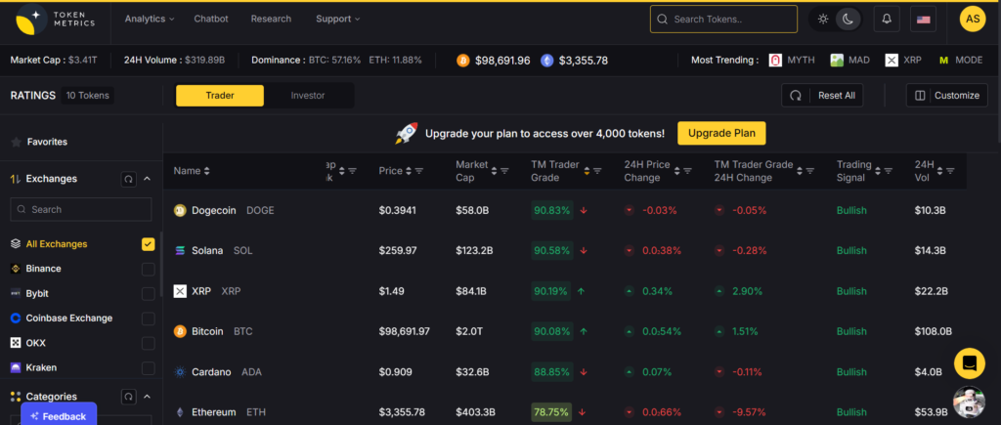Screen dimensions: 1001x425
Task: Select the Trader ratings toggle
Action: 220,96
